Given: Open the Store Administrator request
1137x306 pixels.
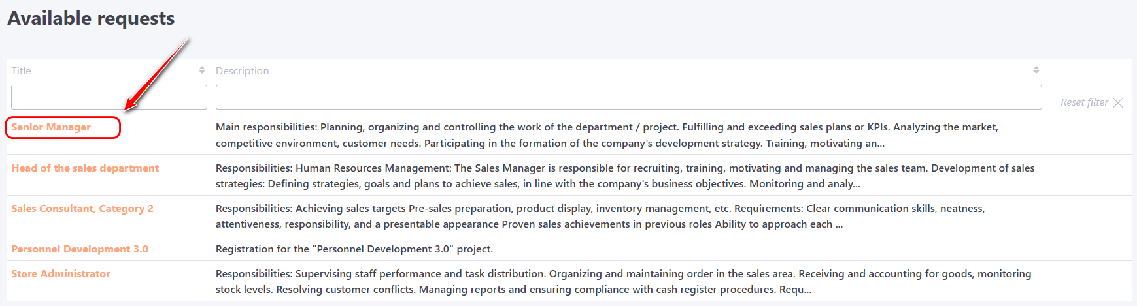Looking at the screenshot, I should (x=61, y=274).
